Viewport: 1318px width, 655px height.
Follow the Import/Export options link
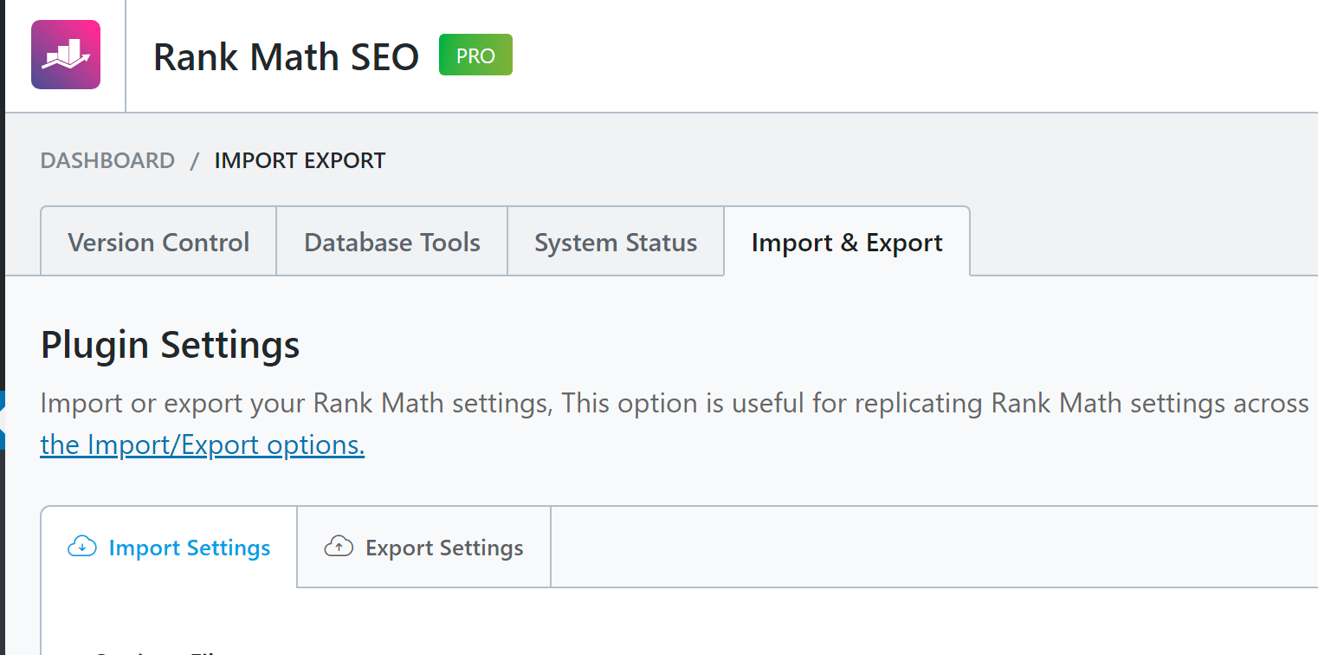[x=203, y=444]
